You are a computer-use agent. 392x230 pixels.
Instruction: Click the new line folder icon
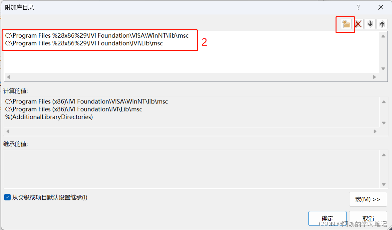tap(347, 24)
